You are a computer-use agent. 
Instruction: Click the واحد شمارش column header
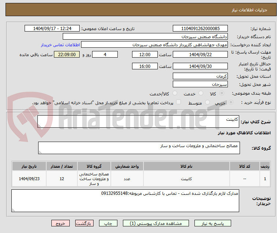(x=127, y=166)
